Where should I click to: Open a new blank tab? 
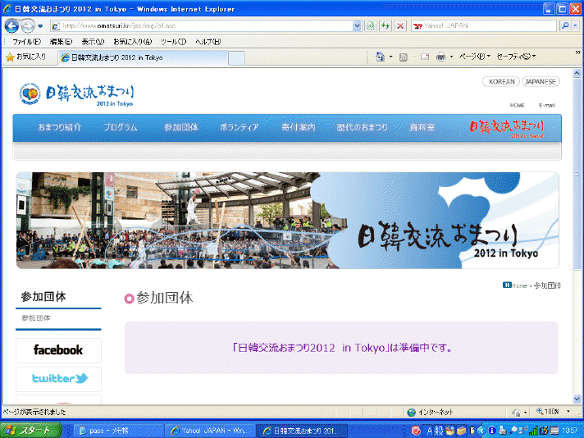click(x=236, y=58)
